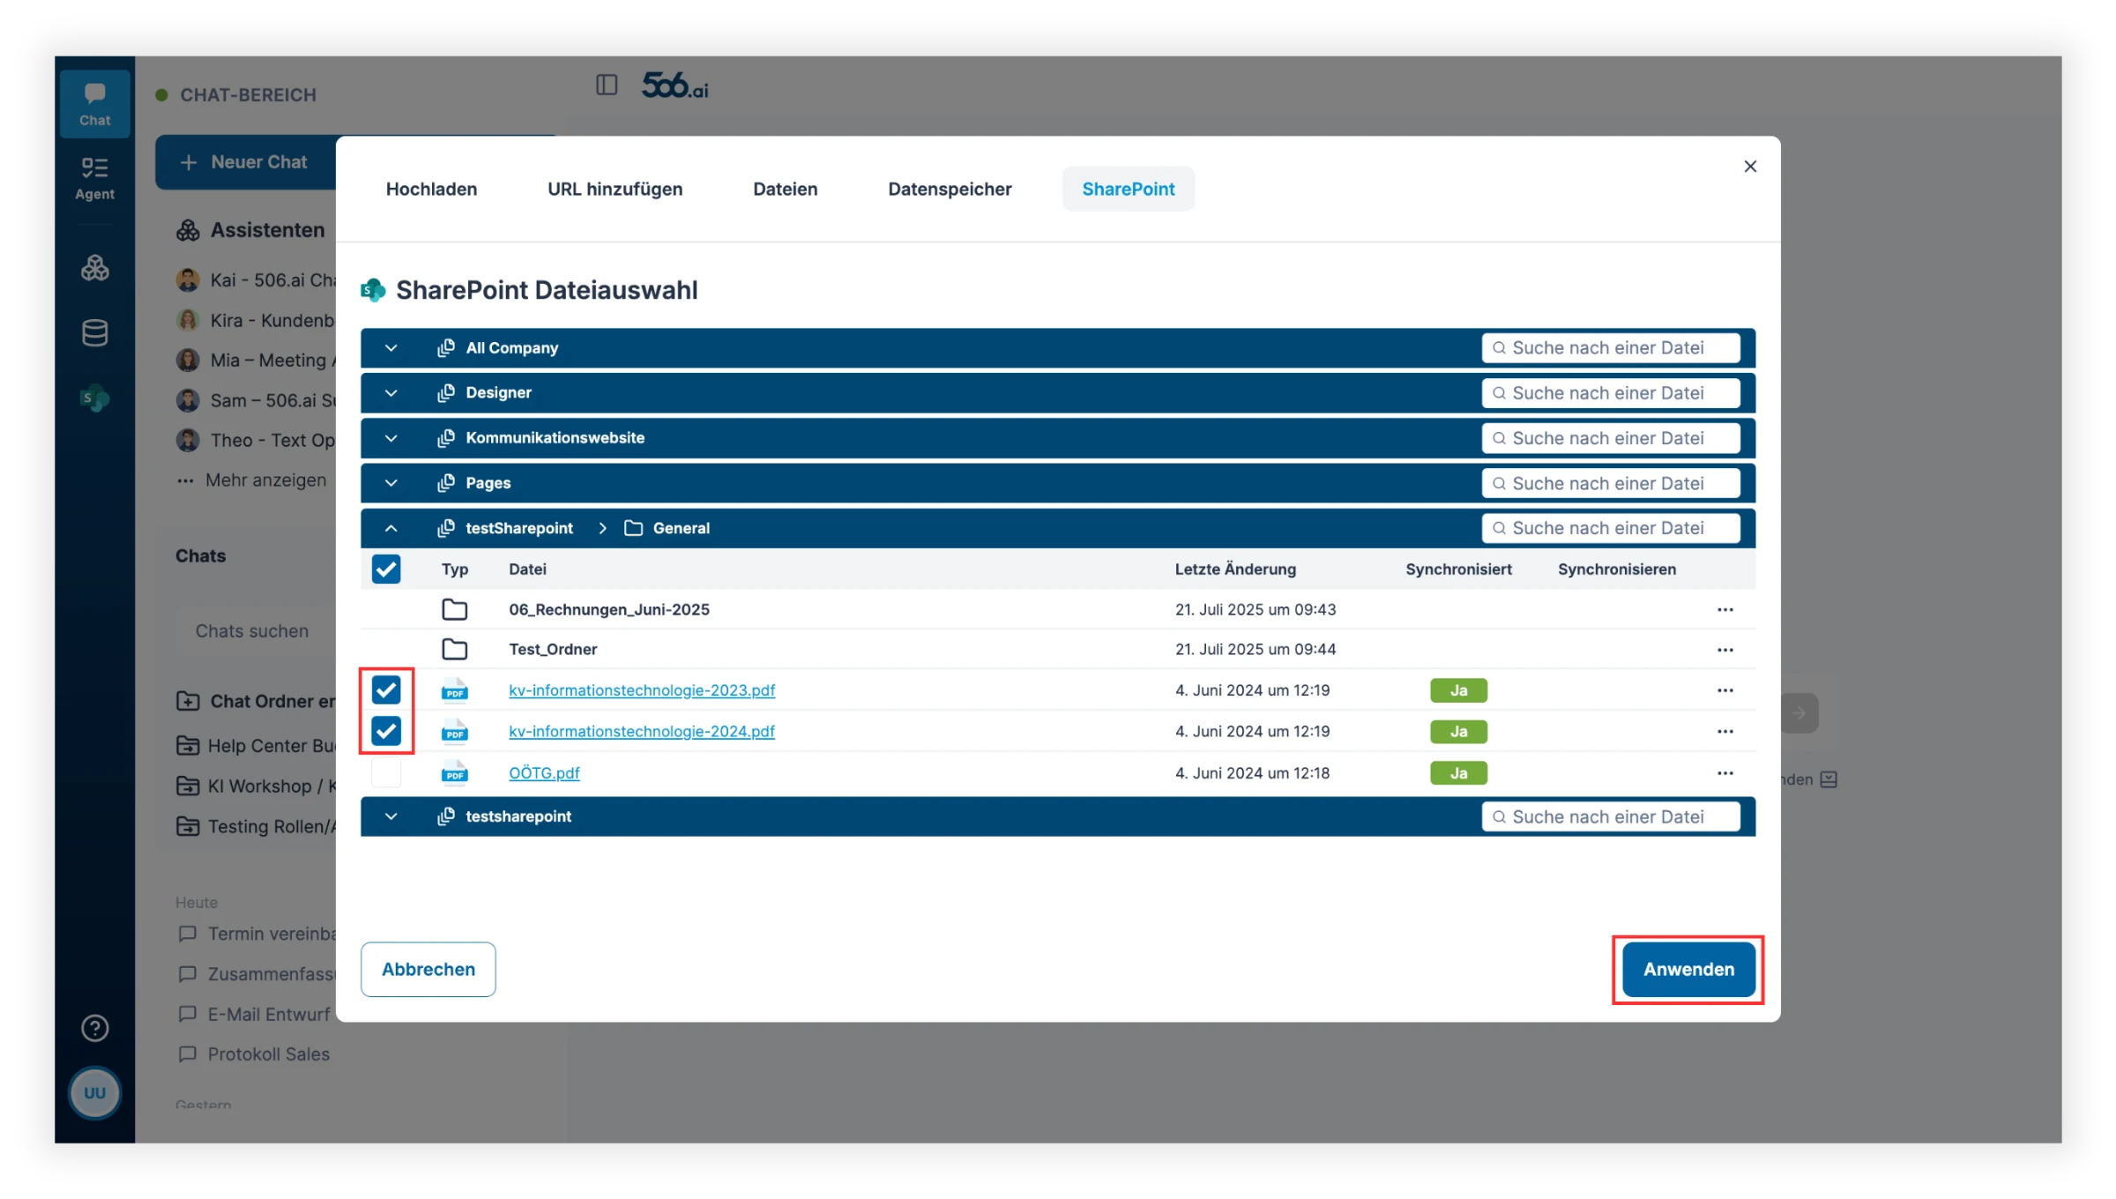Open kv-informationstechnologie-2024.pdf link
The width and height of the screenshot is (2116, 1199).
tap(642, 731)
